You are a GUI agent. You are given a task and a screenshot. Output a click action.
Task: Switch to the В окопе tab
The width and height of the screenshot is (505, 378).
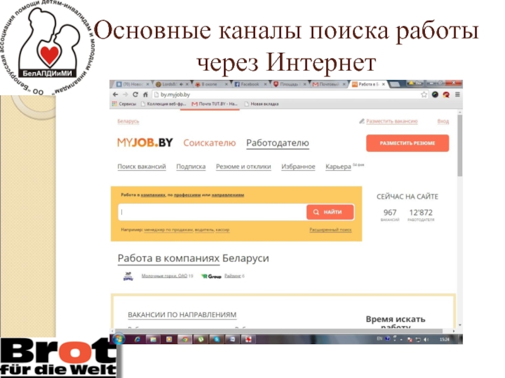click(x=211, y=84)
